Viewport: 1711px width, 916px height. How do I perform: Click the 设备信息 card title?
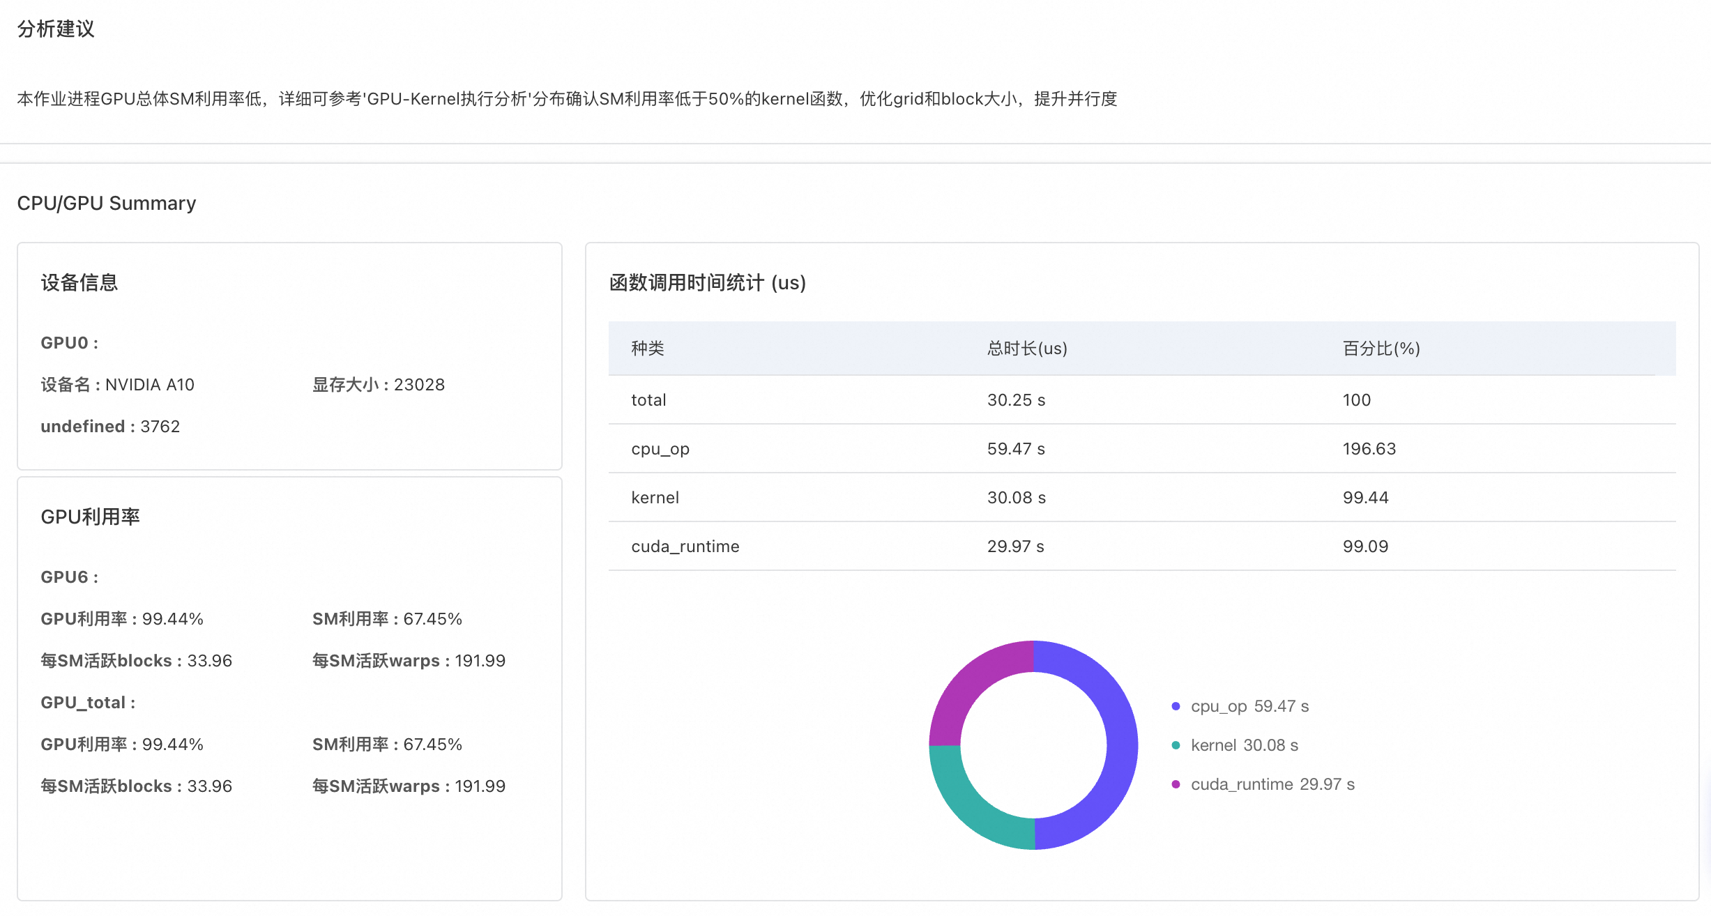pos(79,282)
